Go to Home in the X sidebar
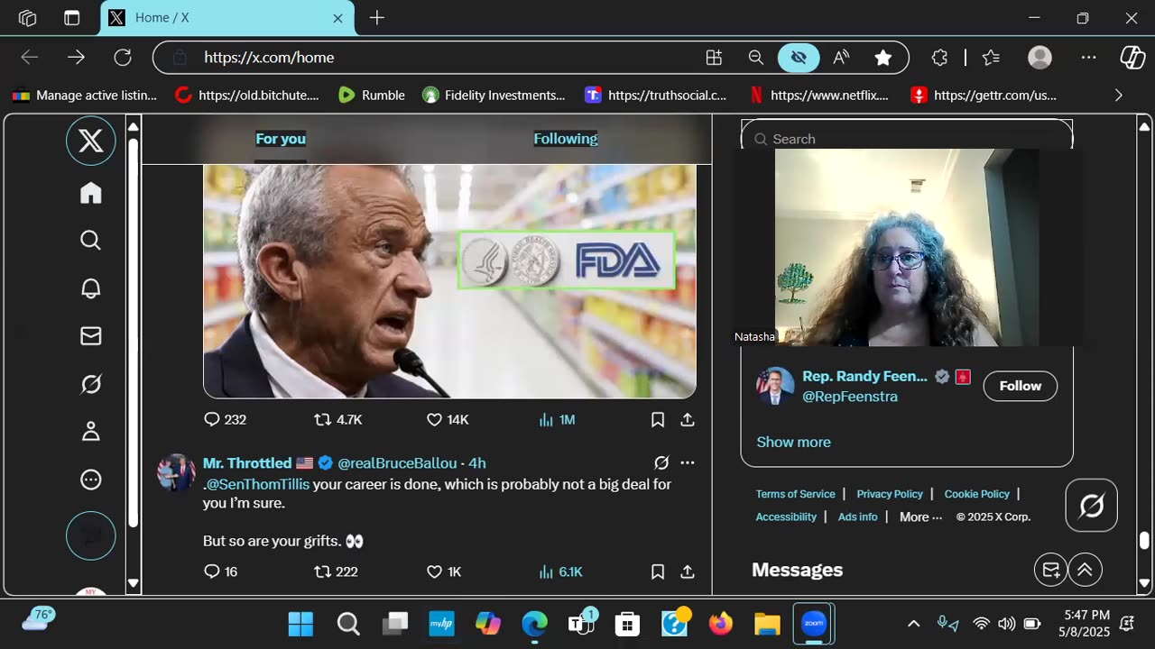The width and height of the screenshot is (1155, 649). (91, 193)
